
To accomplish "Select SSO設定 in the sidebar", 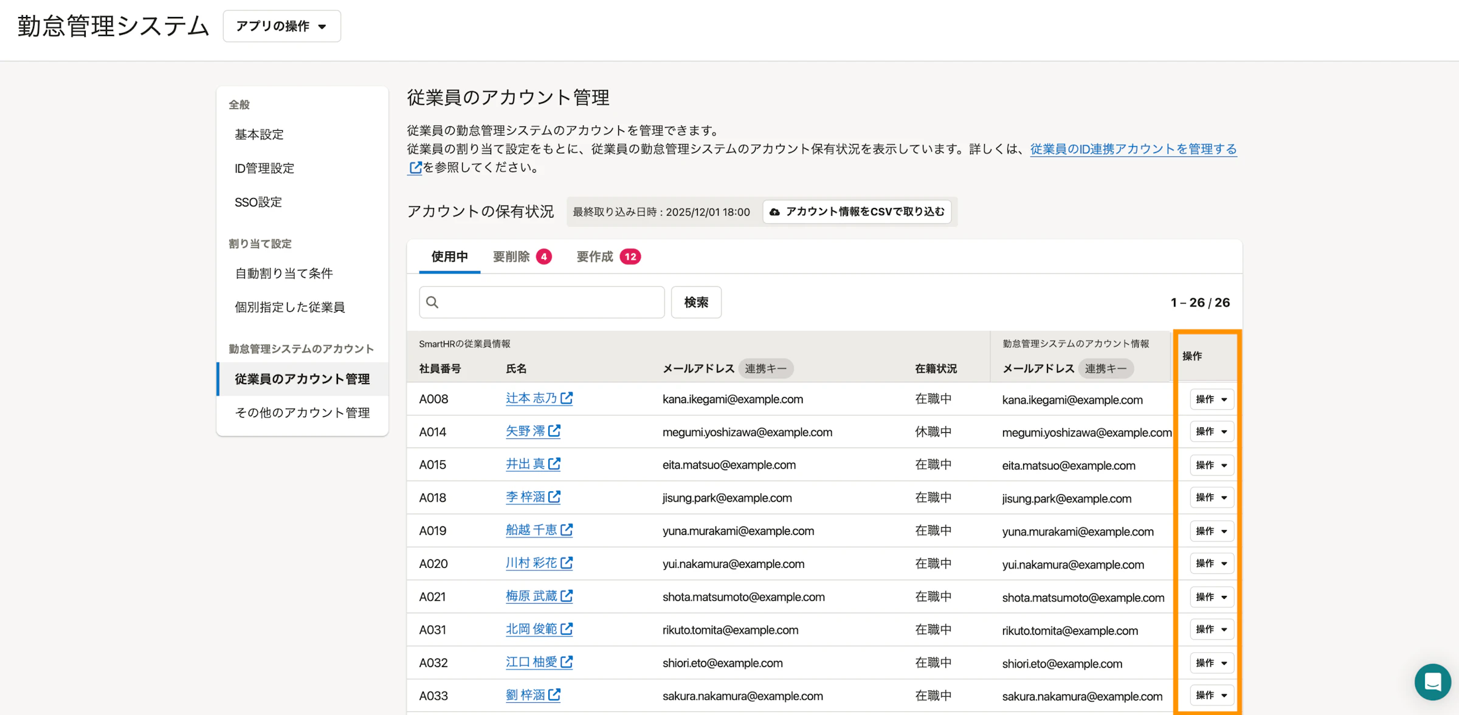I will point(258,202).
